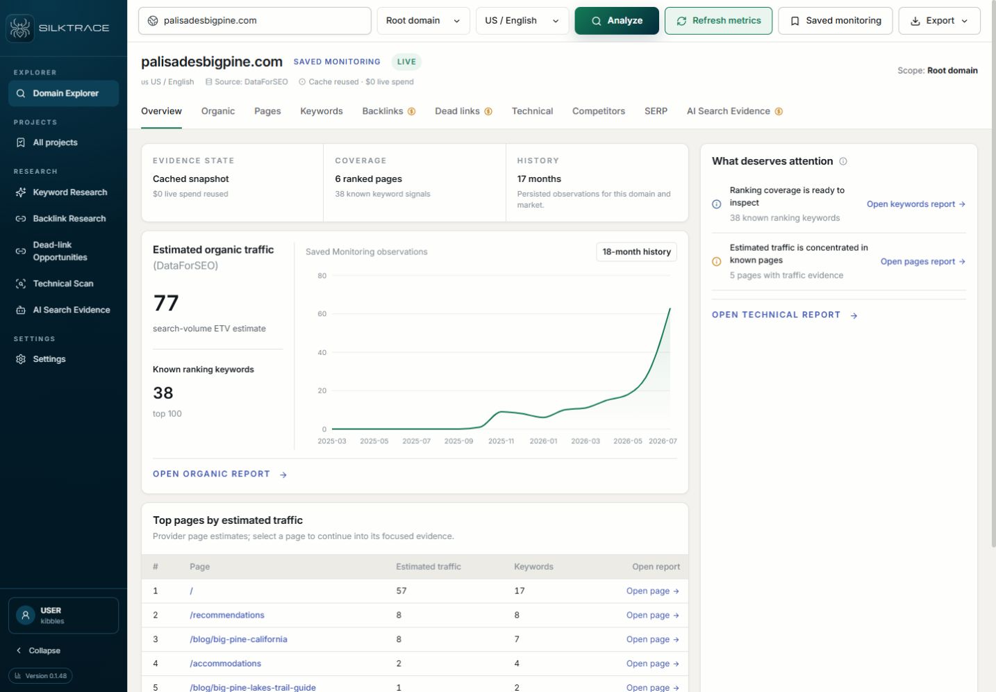Open the 18-month history selector
This screenshot has height=692, width=996.
tap(636, 252)
